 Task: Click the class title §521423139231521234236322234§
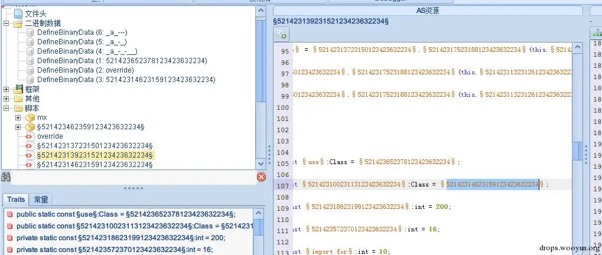pyautogui.click(x=331, y=21)
